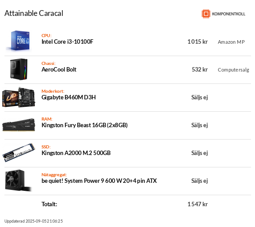
Task: Open the Gigabyte B460M motherboard image
Action: [x=19, y=97]
